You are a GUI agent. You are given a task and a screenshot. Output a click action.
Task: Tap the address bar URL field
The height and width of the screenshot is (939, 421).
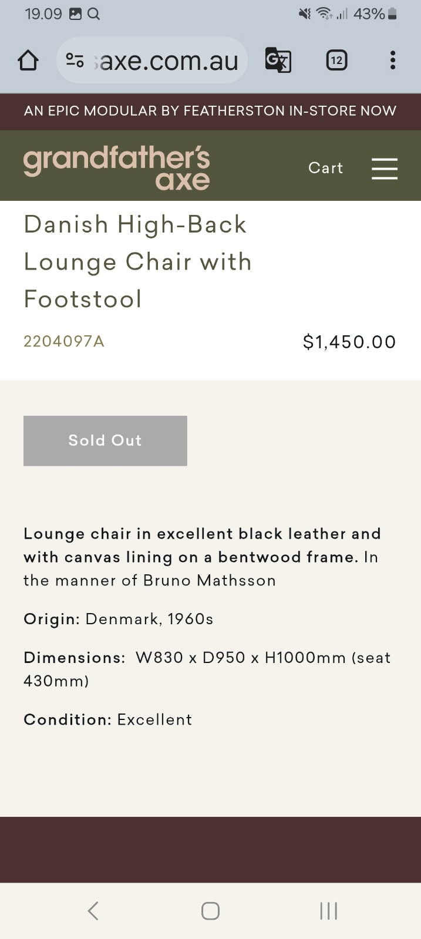[167, 60]
